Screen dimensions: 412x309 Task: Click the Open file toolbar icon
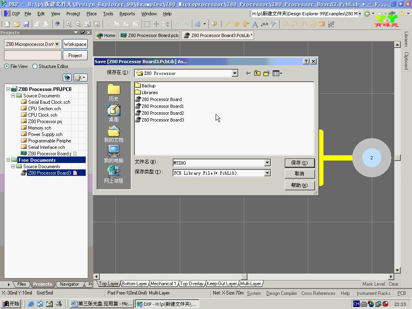point(17,24)
